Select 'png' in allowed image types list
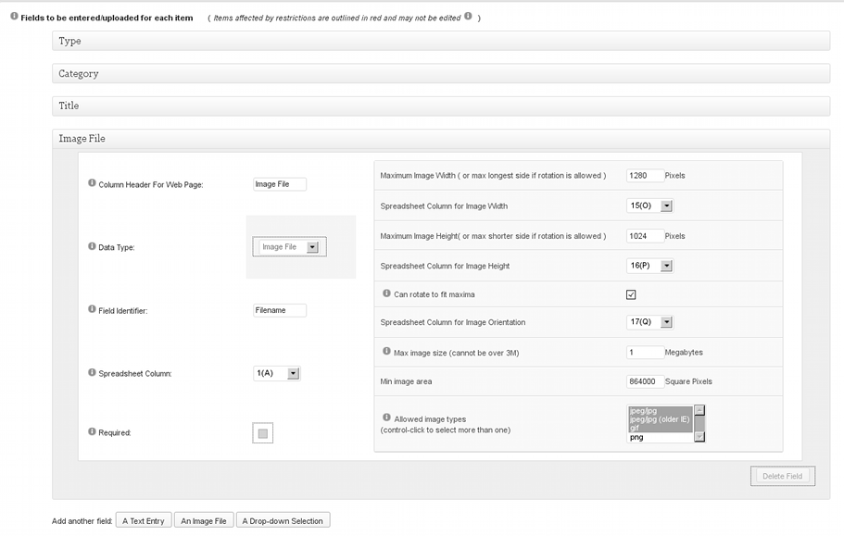This screenshot has width=844, height=536. click(660, 437)
